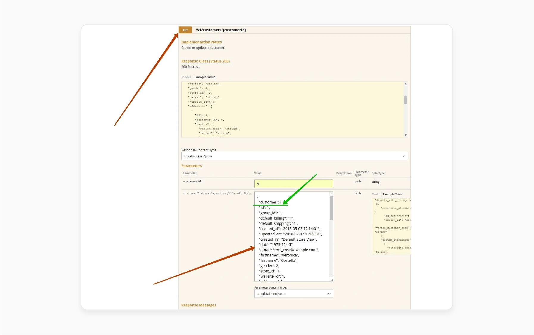
Task: Click scroll-down arrow of response example box
Action: pyautogui.click(x=405, y=135)
